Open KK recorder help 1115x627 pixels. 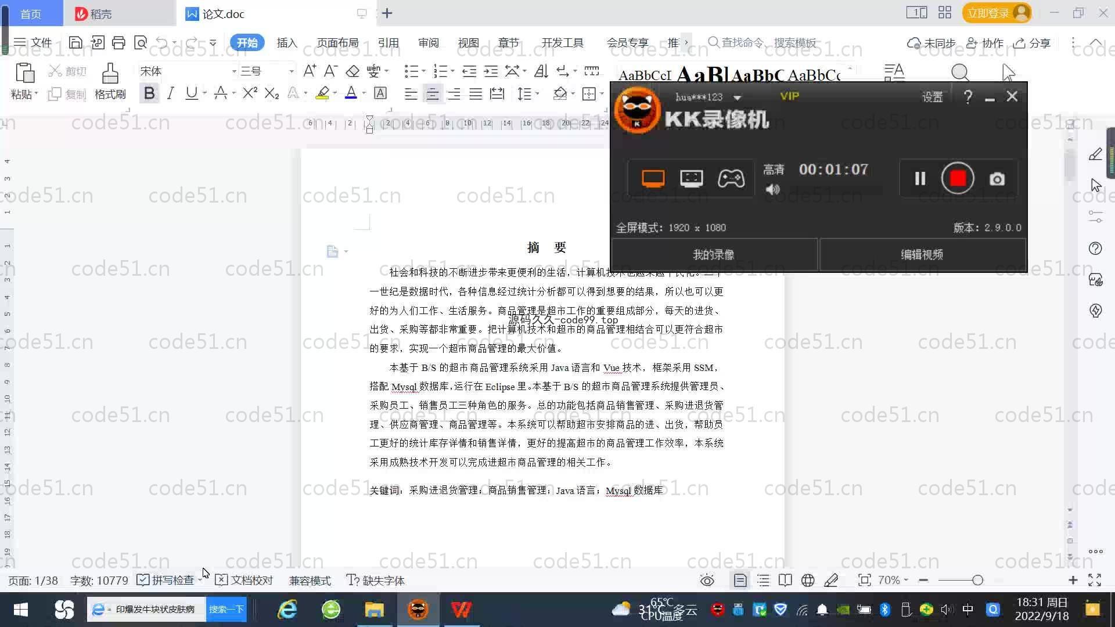pyautogui.click(x=967, y=97)
